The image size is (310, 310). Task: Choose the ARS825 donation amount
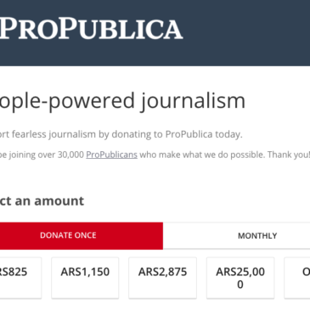coord(20,278)
